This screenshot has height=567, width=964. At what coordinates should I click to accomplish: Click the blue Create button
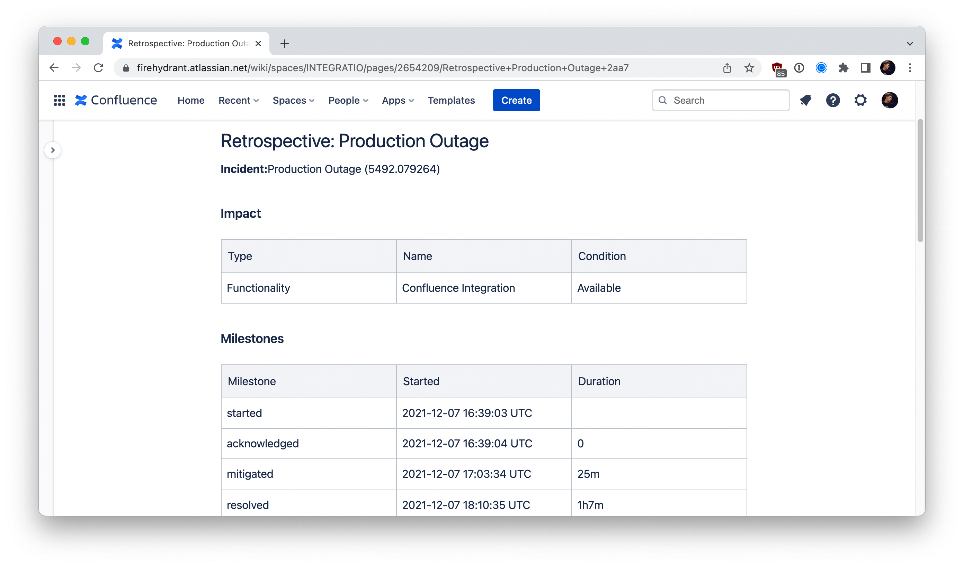click(x=516, y=101)
